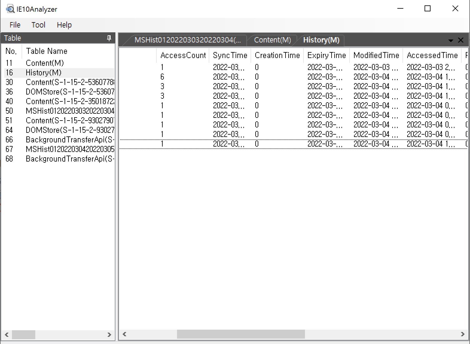Image resolution: width=470 pixels, height=344 pixels.
Task: Close the IE10Analyzer window
Action: coord(455,9)
